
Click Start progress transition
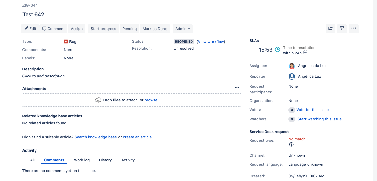pyautogui.click(x=103, y=29)
